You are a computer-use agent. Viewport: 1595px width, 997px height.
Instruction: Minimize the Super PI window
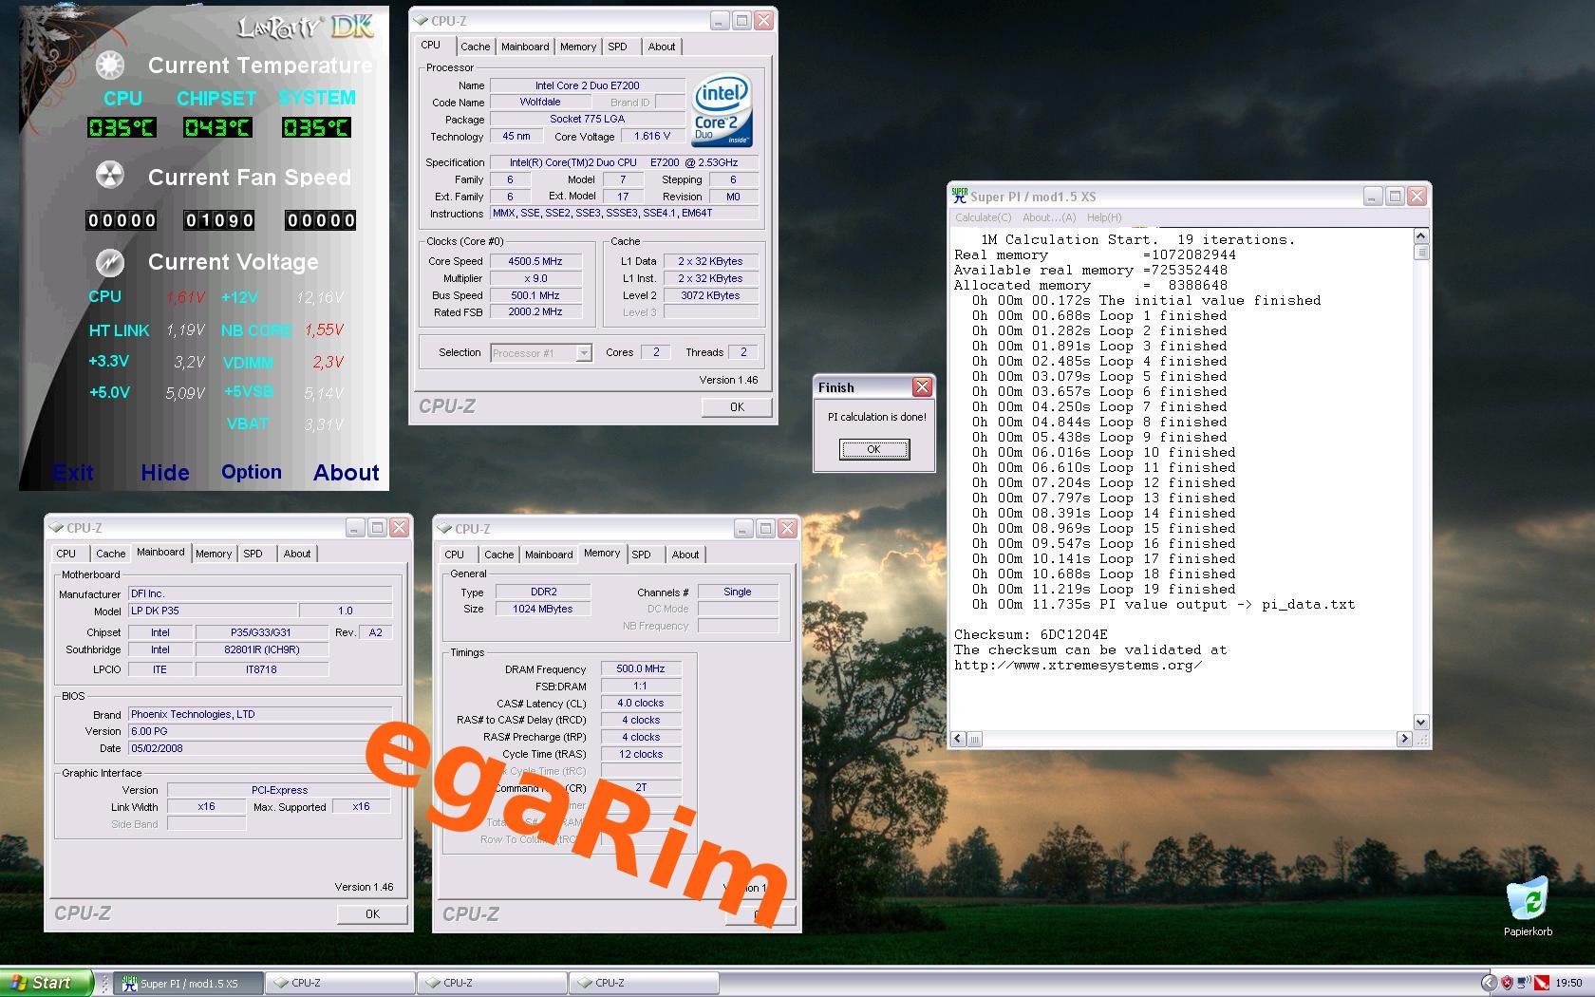(1373, 196)
